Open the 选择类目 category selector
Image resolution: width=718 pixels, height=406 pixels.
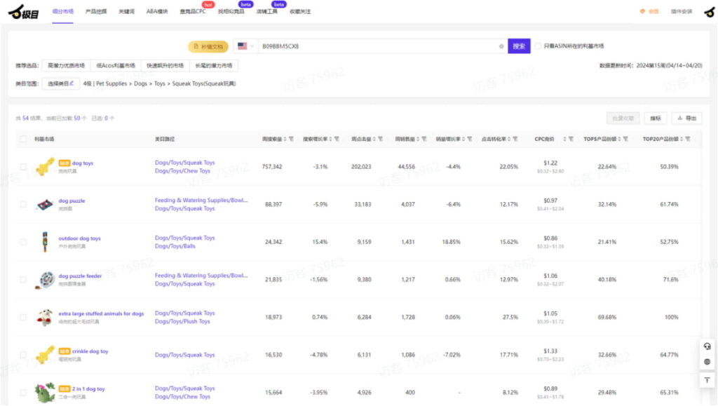pos(60,83)
